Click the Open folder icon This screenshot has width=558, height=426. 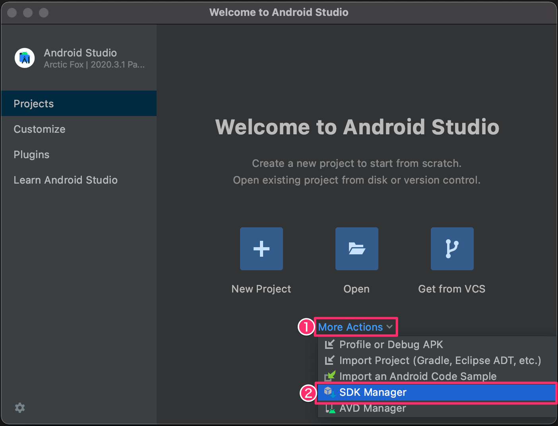[x=357, y=249]
